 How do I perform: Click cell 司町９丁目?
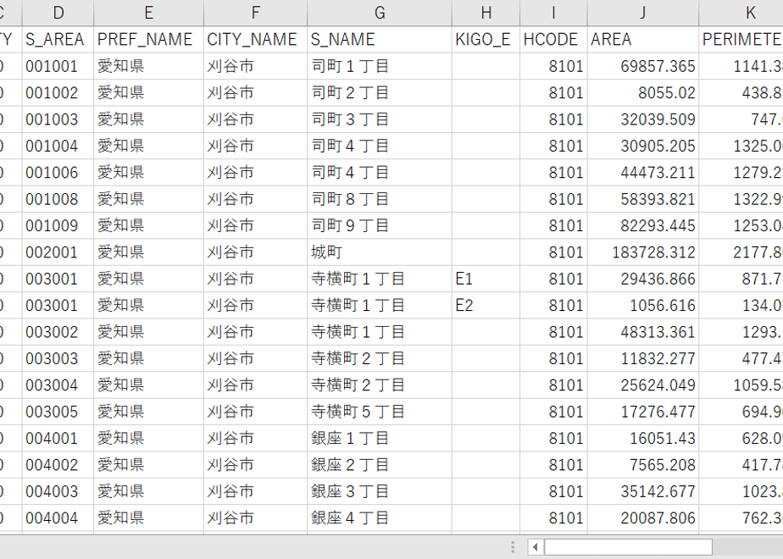point(380,225)
